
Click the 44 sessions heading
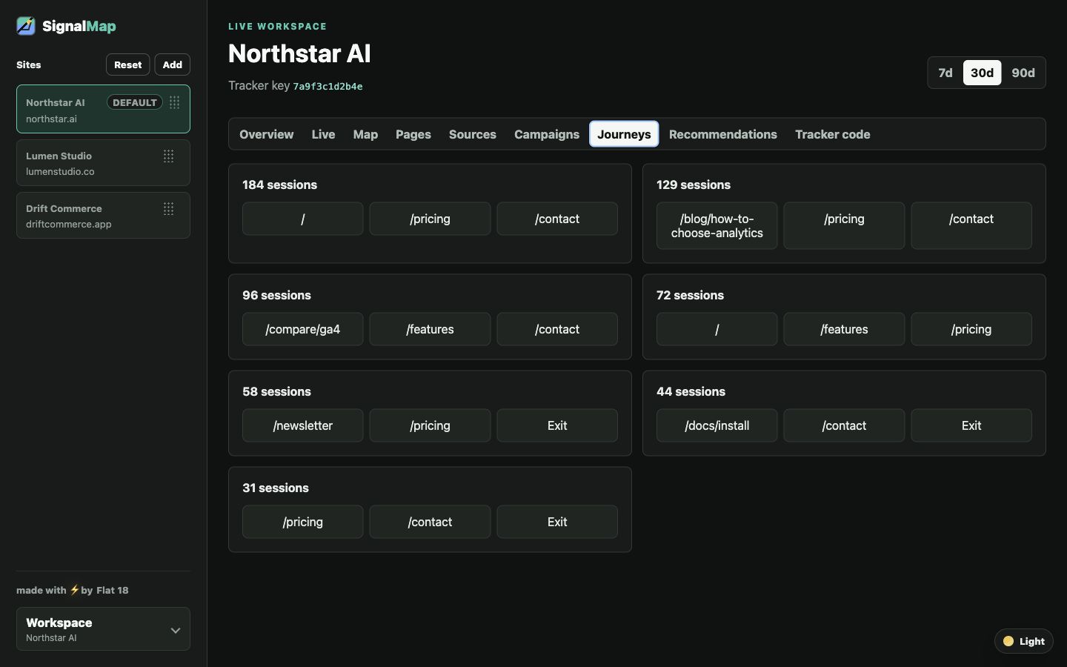coord(691,391)
